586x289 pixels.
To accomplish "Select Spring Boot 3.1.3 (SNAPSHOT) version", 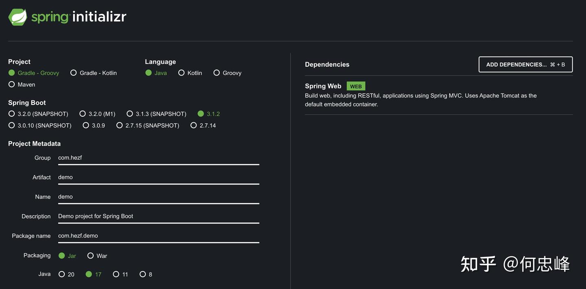I will 156,114.
